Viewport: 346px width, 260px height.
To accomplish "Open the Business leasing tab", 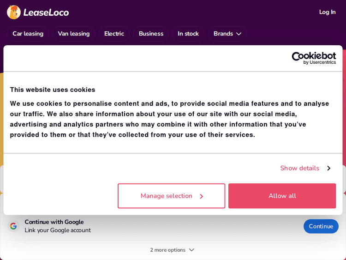I will click(x=151, y=34).
